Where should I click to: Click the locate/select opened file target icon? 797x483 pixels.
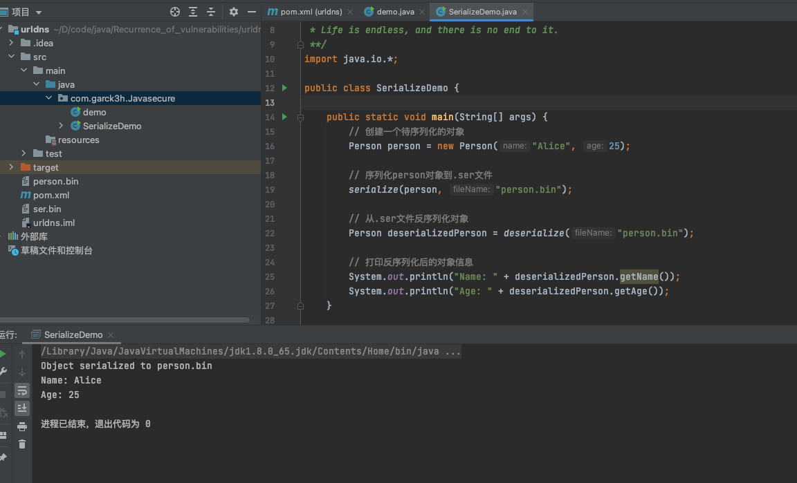(x=175, y=12)
